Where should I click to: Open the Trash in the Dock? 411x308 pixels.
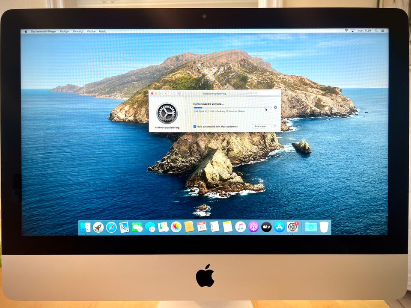tap(324, 227)
